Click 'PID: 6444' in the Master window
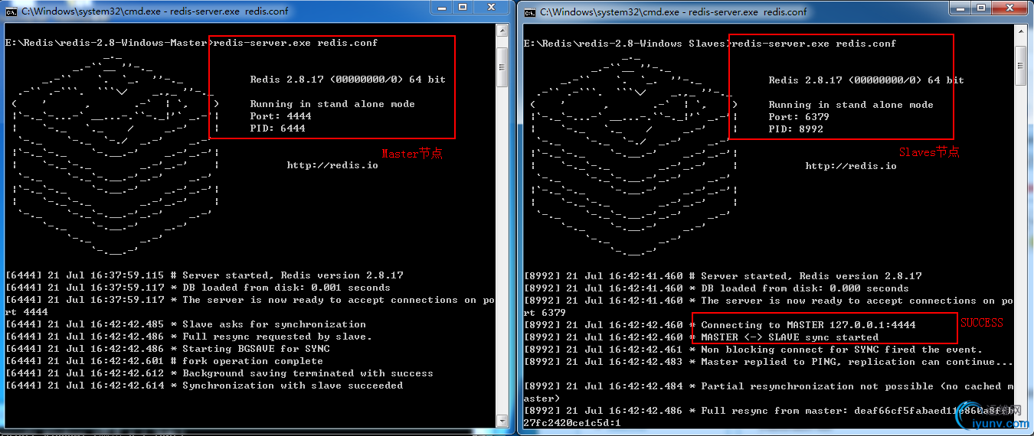Viewport: 1034px width, 436px height. click(x=277, y=129)
